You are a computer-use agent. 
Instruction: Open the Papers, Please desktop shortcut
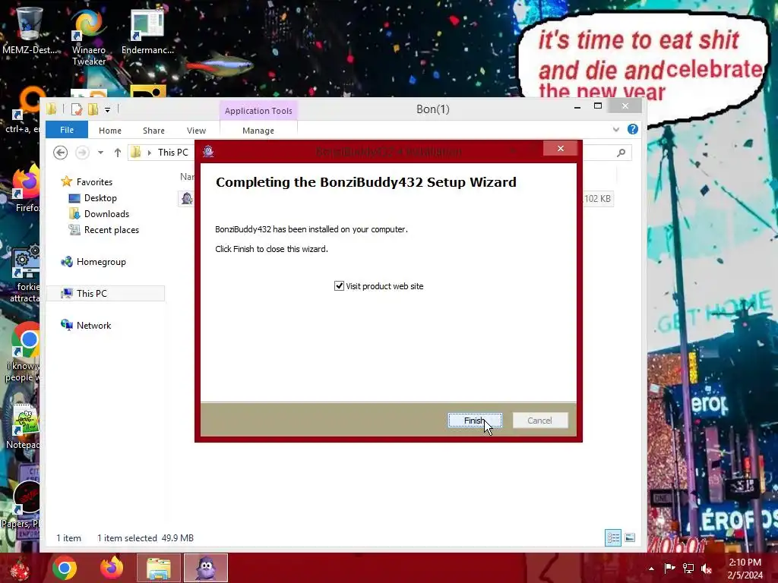tap(22, 503)
